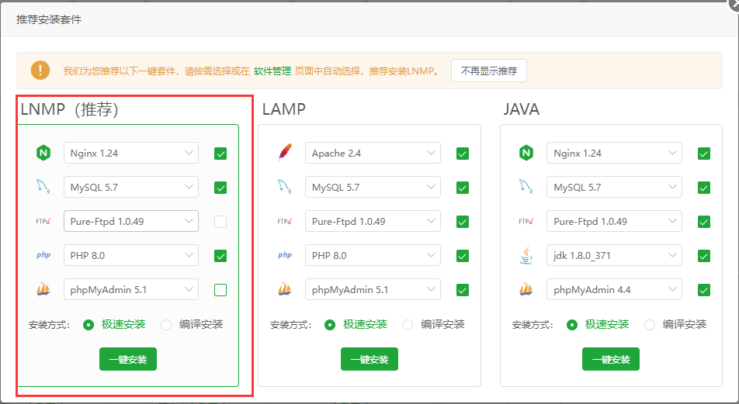The height and width of the screenshot is (404, 739).
Task: Check the phpMyAdmin 5.1 checkbox in LNMP
Action: 220,289
